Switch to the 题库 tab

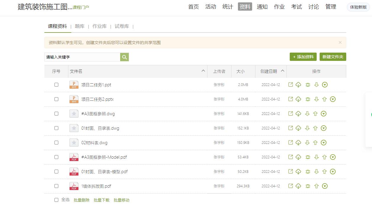point(80,26)
